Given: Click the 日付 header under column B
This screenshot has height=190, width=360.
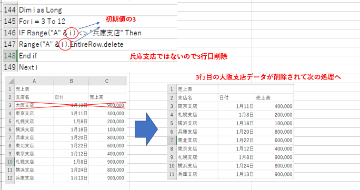Looking at the screenshot, I should pos(71,97).
